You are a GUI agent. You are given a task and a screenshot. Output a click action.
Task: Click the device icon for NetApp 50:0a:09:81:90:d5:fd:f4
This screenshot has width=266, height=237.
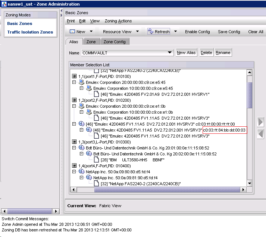[x=89, y=177]
